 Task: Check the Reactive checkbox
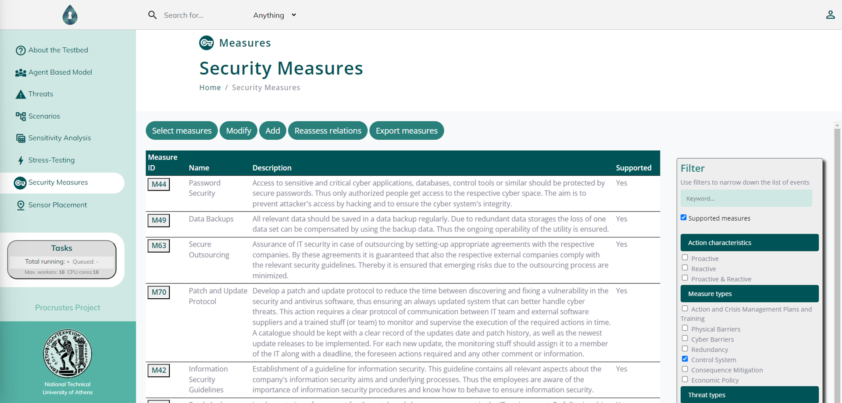[x=685, y=268]
